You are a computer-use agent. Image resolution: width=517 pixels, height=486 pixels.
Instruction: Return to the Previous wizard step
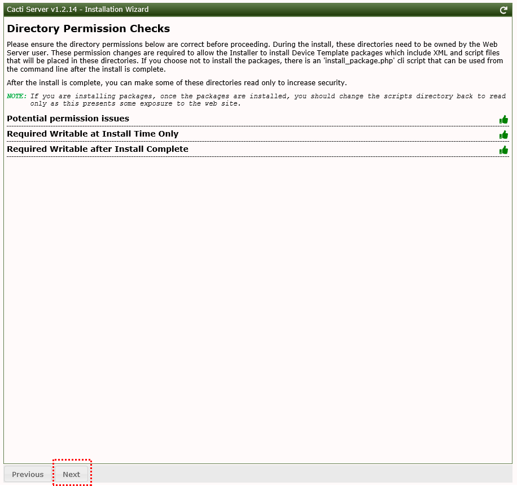tap(28, 474)
